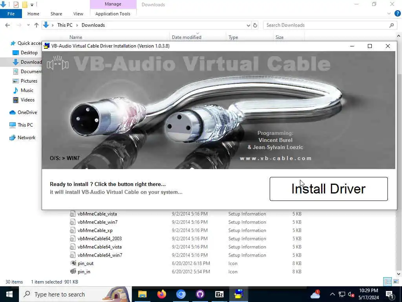Viewport: 402px width, 302px height.
Task: Open the File menu in Explorer
Action: 11,14
